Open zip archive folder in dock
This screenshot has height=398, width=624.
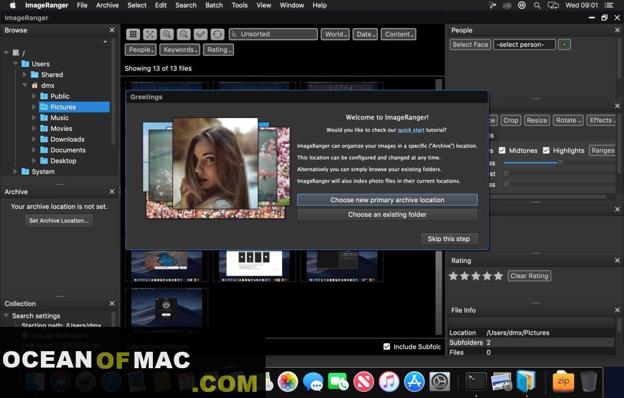(563, 382)
